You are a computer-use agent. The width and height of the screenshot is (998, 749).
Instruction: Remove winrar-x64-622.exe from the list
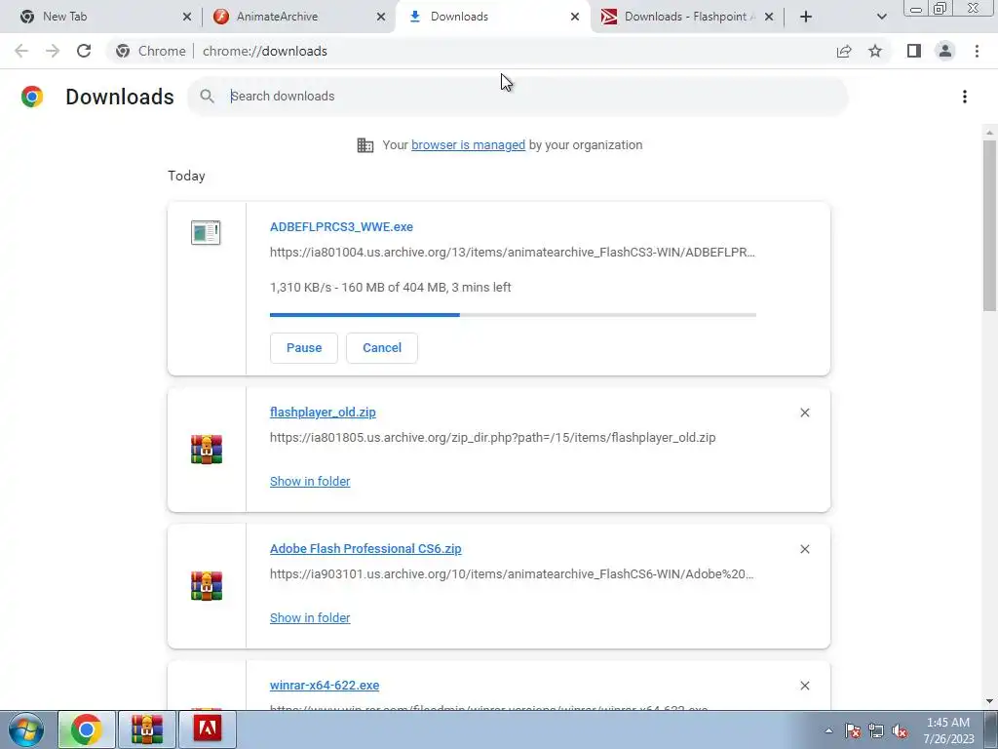(804, 686)
